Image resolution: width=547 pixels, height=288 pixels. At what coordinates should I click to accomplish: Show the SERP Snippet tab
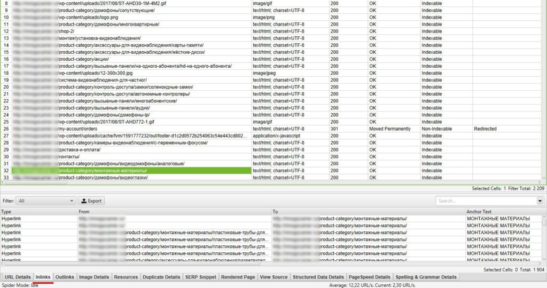pos(200,277)
